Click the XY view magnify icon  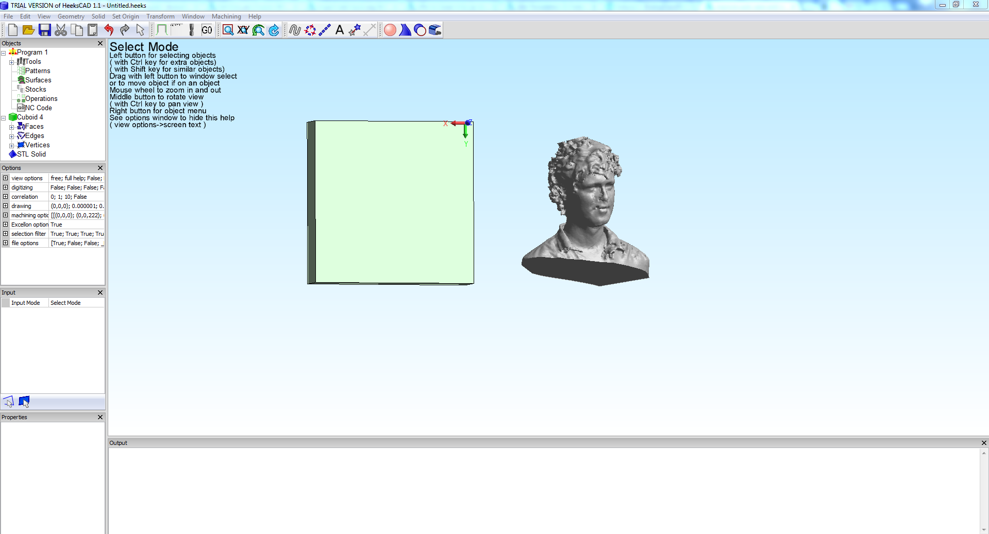pos(243,30)
